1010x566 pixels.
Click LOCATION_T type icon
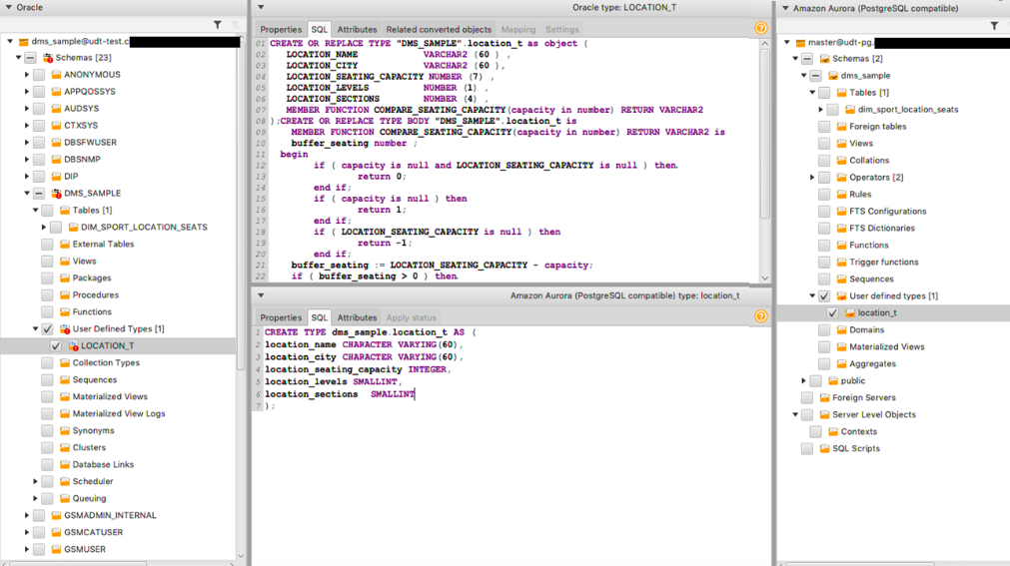74,345
